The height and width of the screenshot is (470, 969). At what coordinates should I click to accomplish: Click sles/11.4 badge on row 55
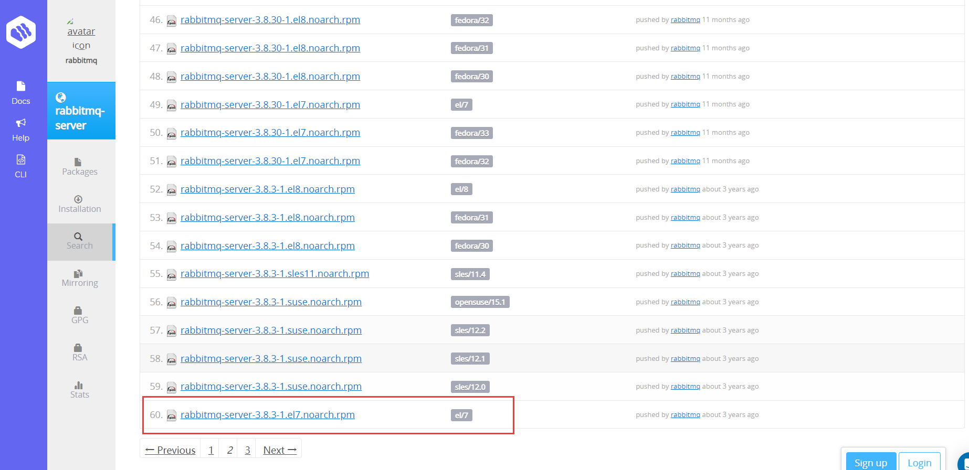tap(470, 274)
